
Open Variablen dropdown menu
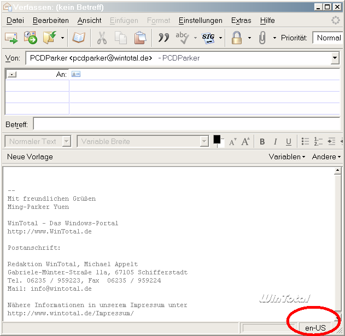(x=287, y=157)
